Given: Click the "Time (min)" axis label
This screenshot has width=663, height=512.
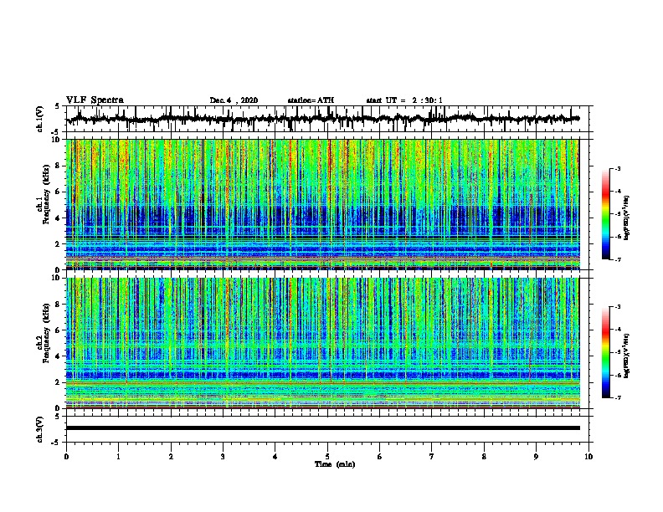Looking at the screenshot, I should coord(335,464).
